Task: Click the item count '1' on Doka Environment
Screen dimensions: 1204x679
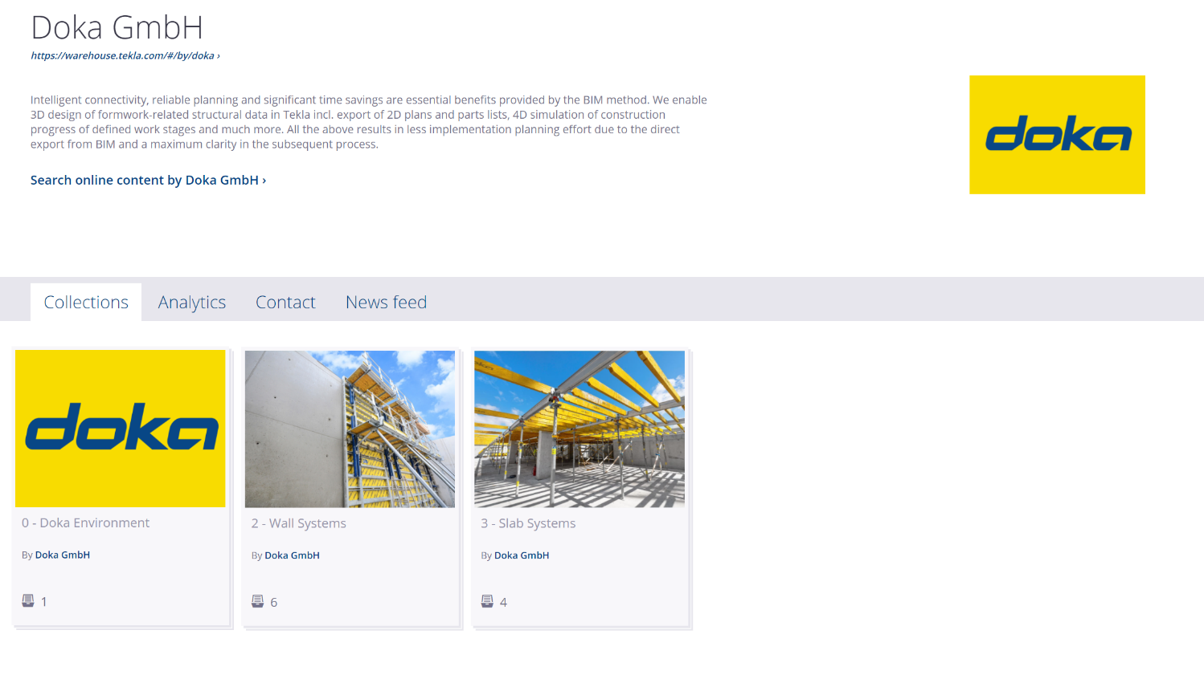Action: (x=43, y=601)
